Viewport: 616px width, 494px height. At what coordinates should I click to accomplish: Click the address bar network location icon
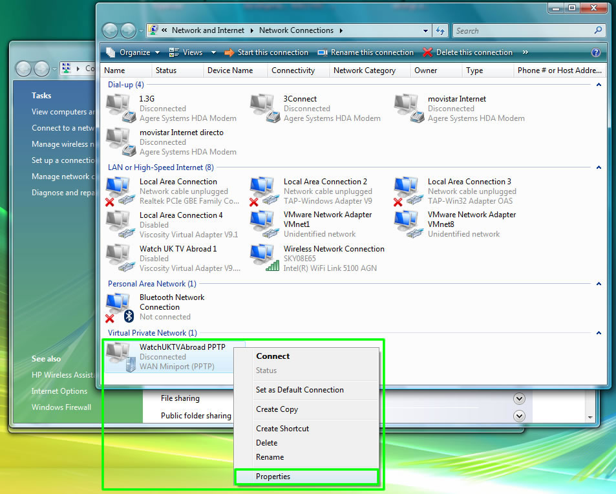[153, 30]
